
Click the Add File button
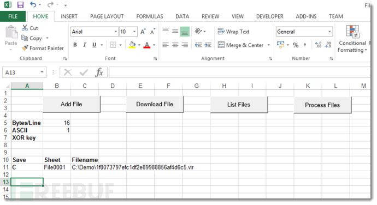[x=72, y=104]
